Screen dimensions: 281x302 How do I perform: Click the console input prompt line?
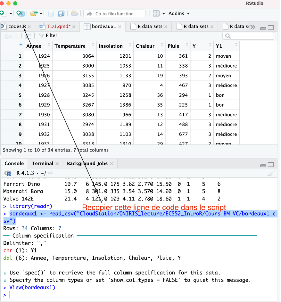tap(140, 295)
